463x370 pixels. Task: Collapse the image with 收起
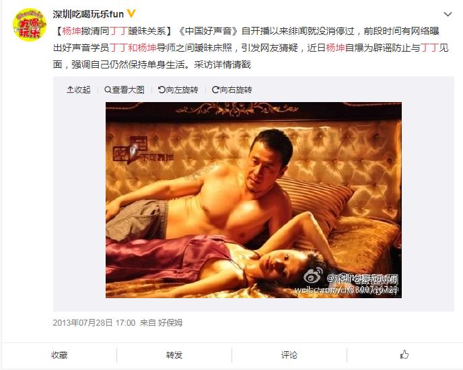point(79,89)
